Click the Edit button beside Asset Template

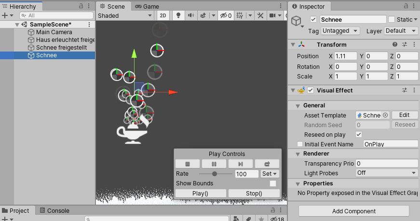tap(404, 115)
